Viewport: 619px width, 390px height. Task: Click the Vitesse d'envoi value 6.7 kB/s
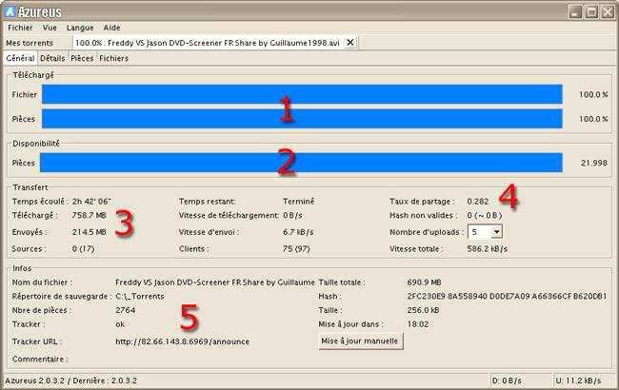click(x=298, y=232)
